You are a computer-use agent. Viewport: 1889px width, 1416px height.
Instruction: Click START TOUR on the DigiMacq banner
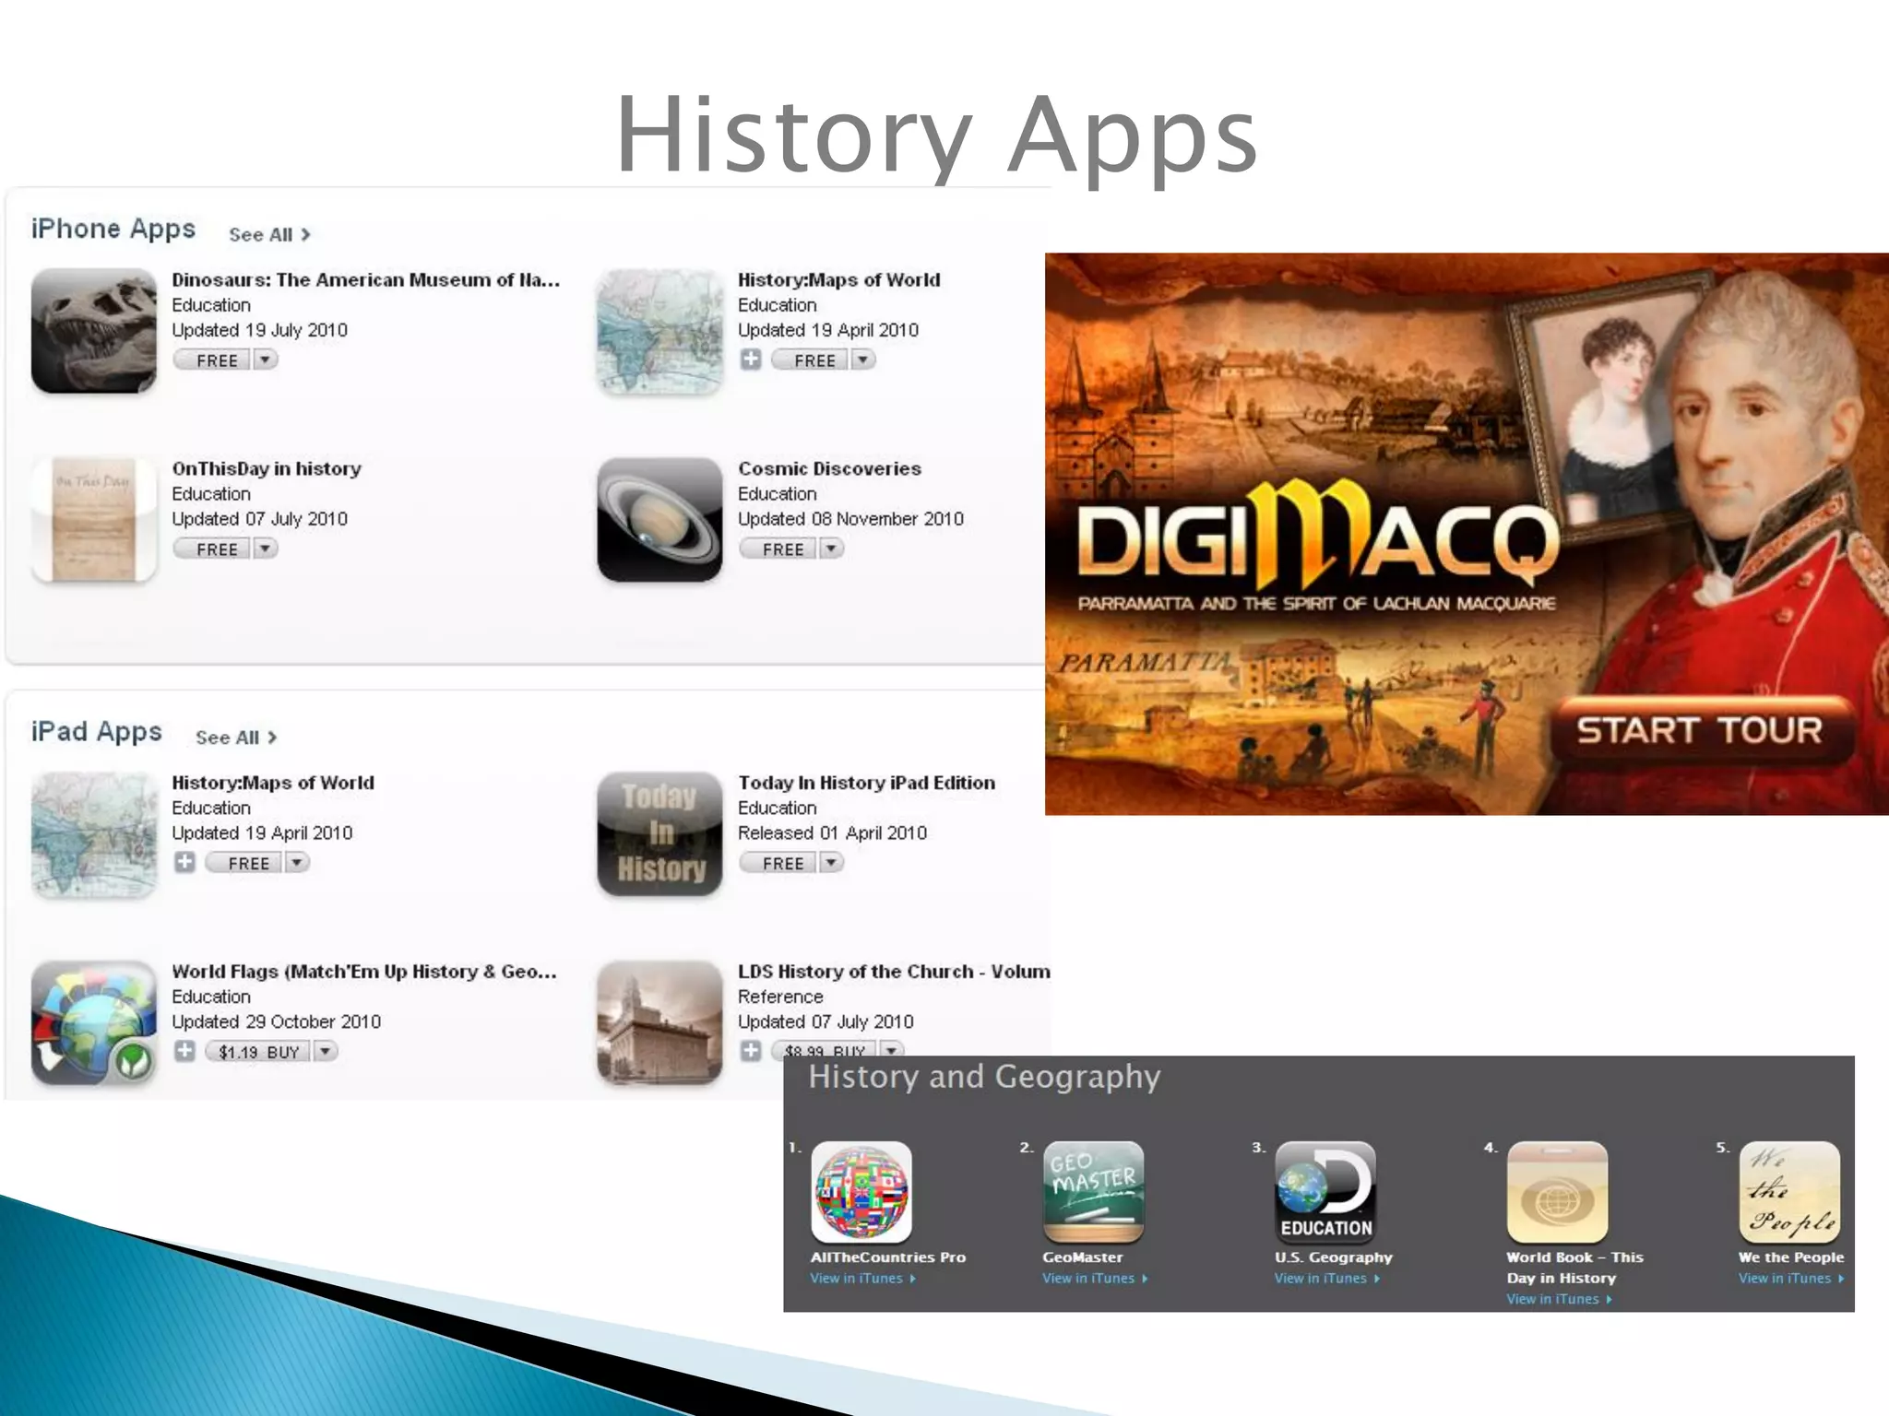(1700, 731)
